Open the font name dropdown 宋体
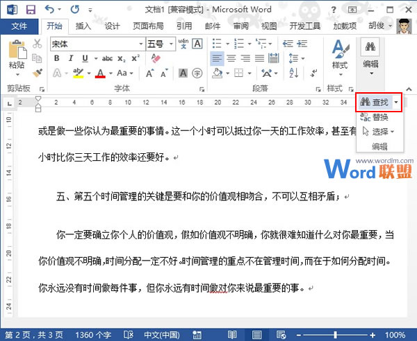 (x=141, y=44)
